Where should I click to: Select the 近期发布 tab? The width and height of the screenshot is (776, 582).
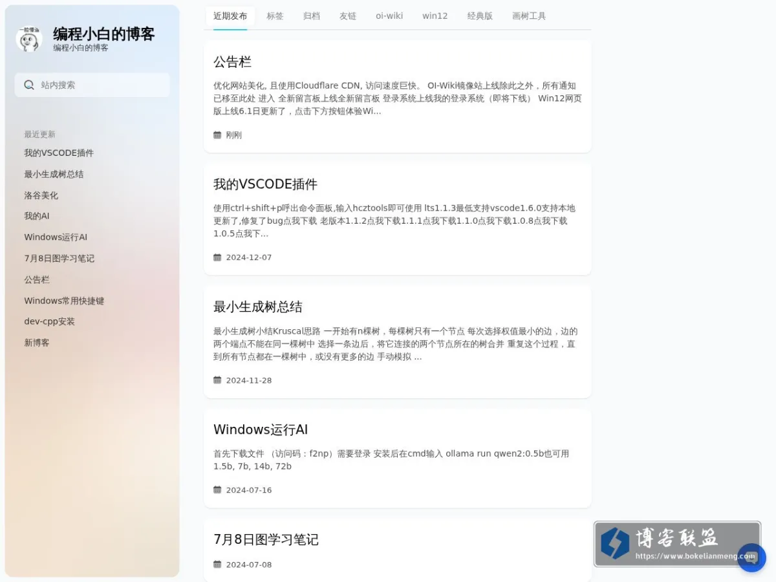point(230,16)
